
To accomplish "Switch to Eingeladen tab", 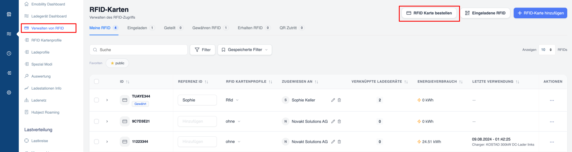I will (141, 28).
